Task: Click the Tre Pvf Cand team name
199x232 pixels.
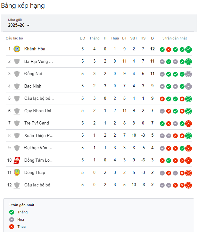Action: coord(37,123)
